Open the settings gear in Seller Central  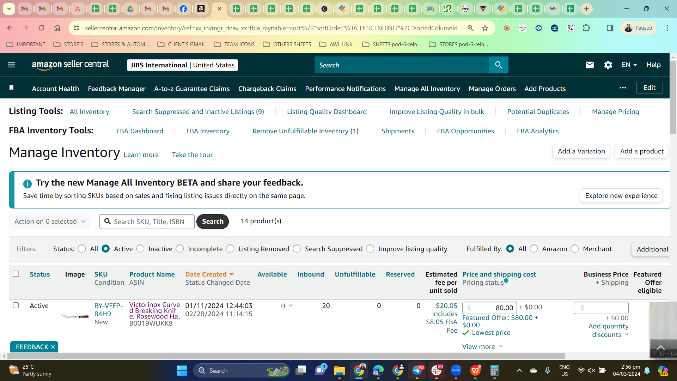608,65
